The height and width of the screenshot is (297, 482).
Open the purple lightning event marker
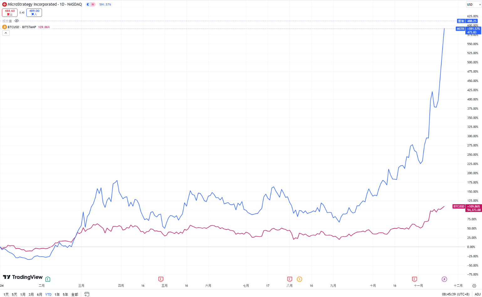pyautogui.click(x=444, y=279)
